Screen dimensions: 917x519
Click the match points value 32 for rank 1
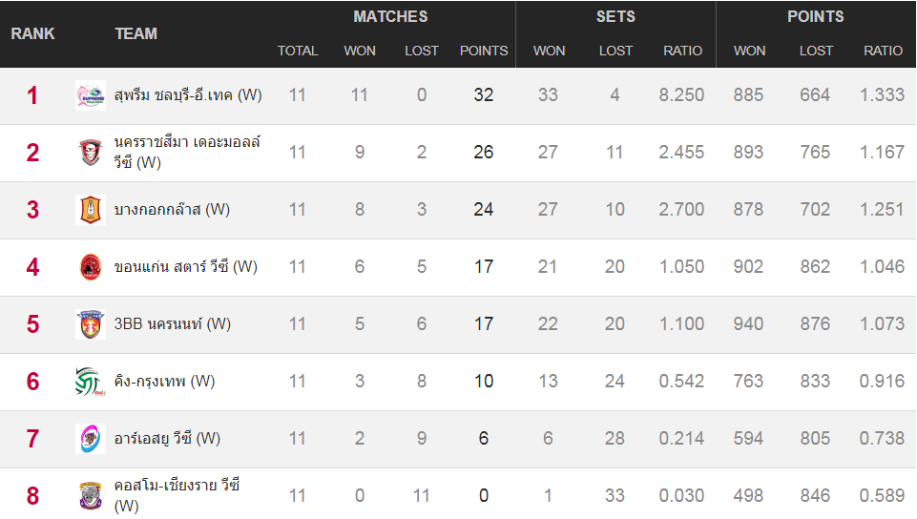pyautogui.click(x=484, y=95)
